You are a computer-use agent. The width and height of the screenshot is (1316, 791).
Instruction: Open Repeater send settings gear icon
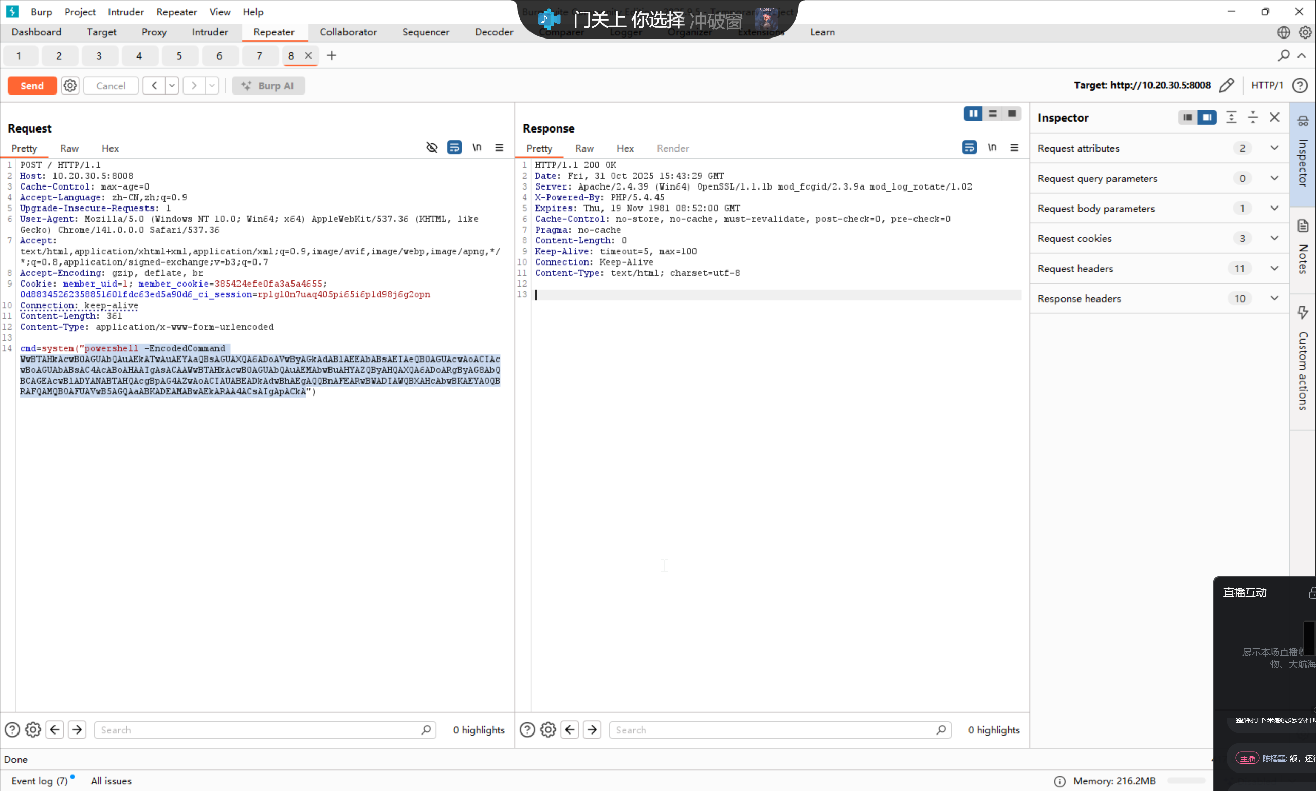click(70, 86)
